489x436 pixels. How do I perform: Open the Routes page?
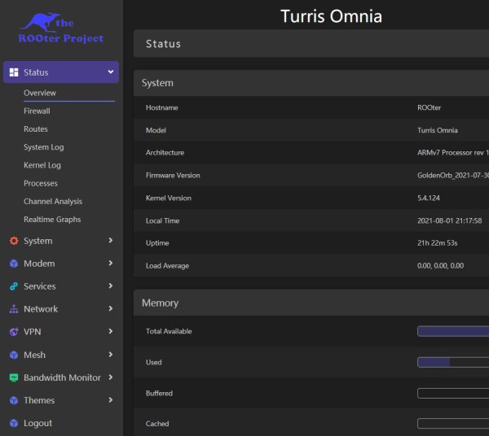click(36, 129)
